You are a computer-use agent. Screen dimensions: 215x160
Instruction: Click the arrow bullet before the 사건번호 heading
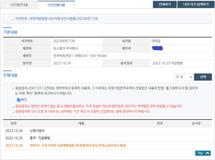click(x=13, y=19)
